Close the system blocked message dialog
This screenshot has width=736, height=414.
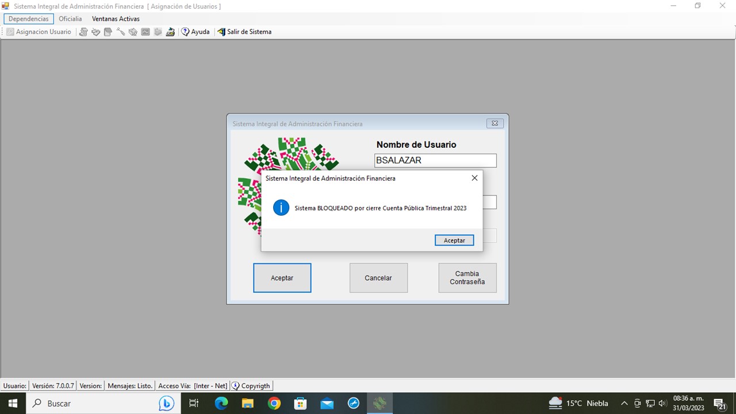click(x=474, y=178)
